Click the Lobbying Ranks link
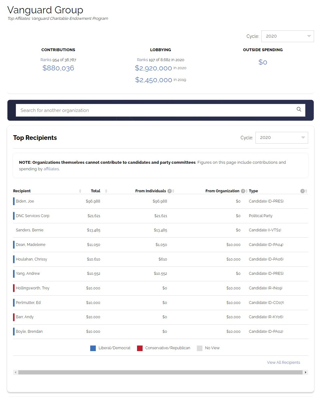The width and height of the screenshot is (319, 397). [142, 60]
